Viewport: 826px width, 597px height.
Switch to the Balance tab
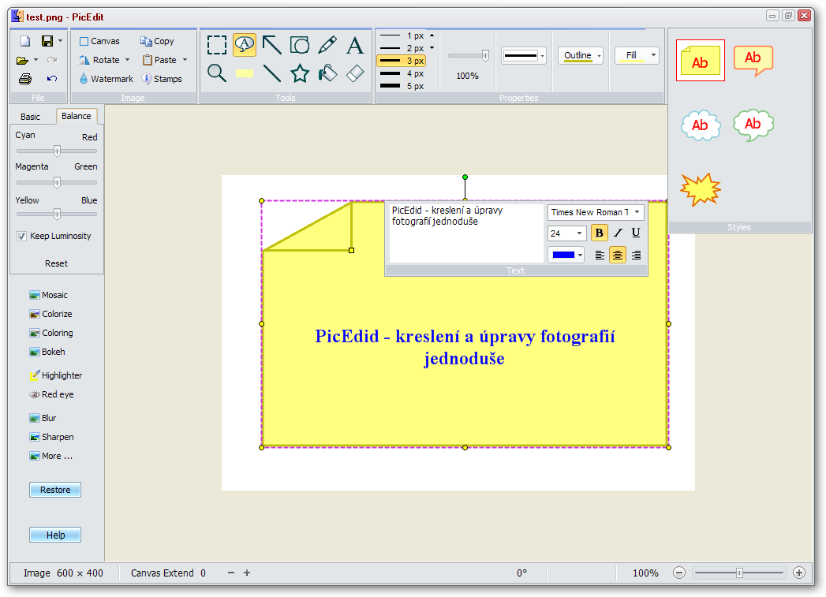click(x=77, y=117)
